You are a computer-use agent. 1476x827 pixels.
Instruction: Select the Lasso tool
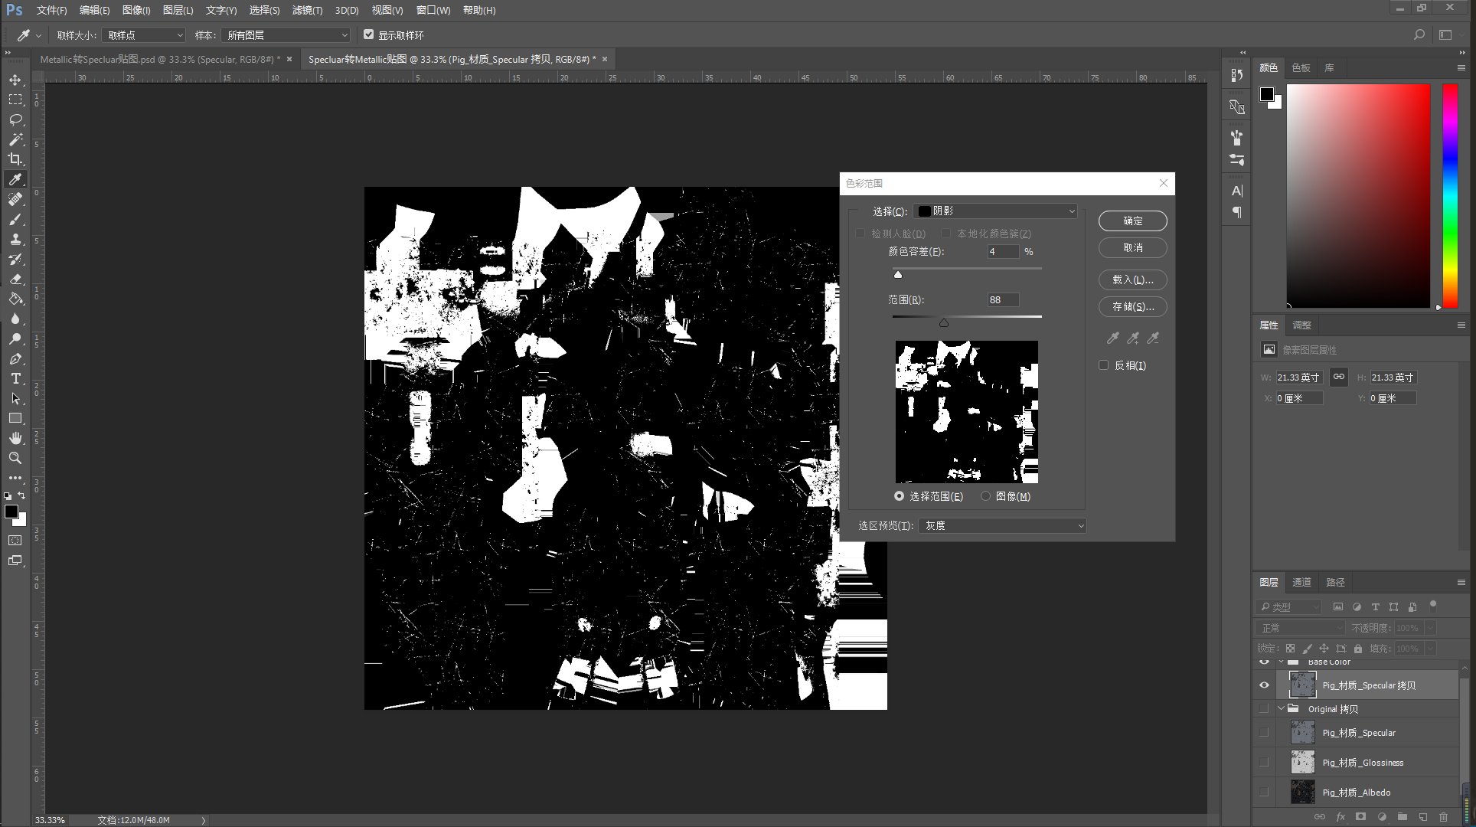(x=15, y=119)
